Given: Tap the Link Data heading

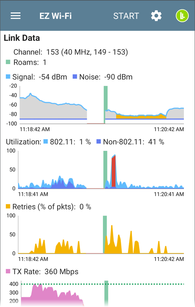Looking at the screenshot, I should pos(22,38).
